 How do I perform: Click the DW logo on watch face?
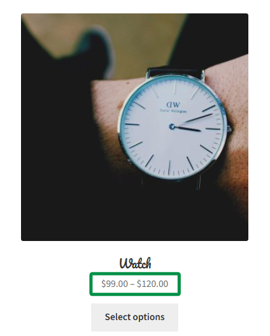173,105
